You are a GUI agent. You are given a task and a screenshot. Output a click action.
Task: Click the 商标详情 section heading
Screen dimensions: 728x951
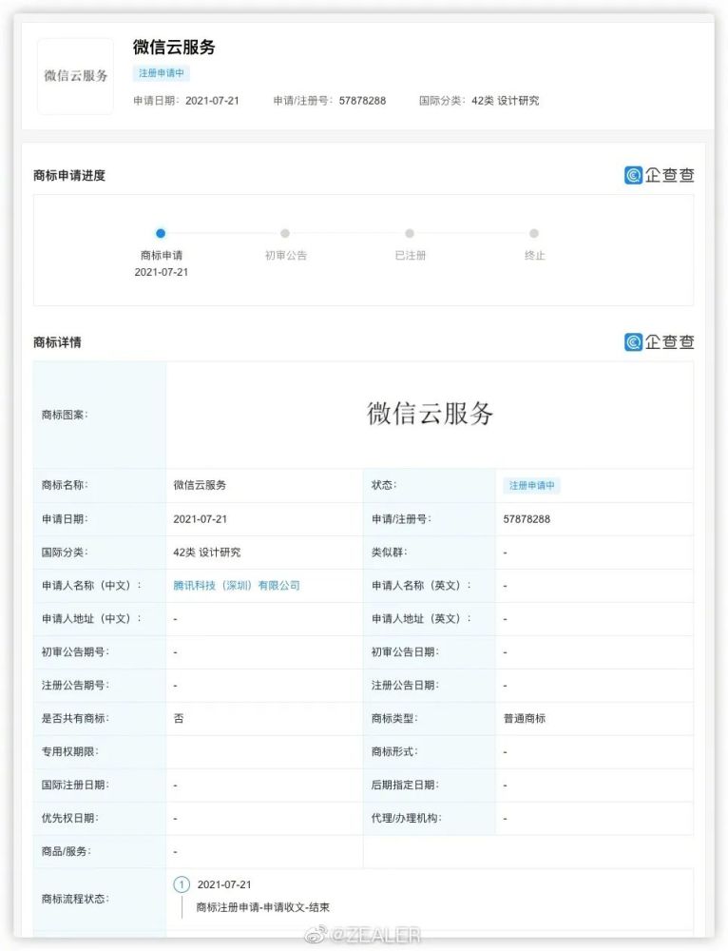pyautogui.click(x=57, y=342)
